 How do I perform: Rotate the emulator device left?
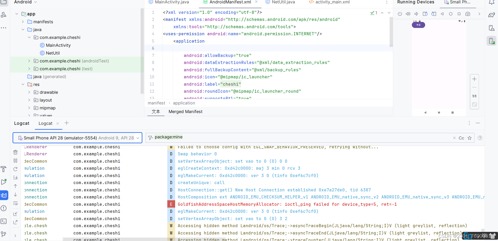click(425, 14)
